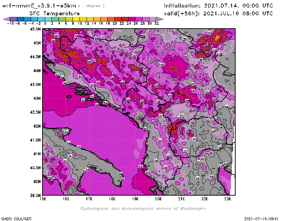
Task: Click the 45.5N latitude label
Action: [35, 29]
